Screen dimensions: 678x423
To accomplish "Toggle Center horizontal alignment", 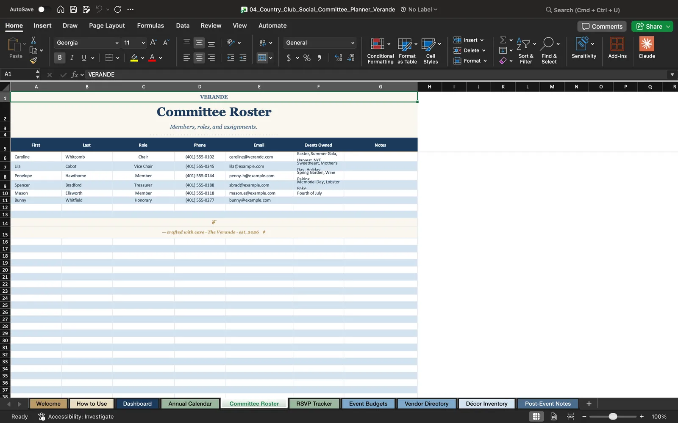I will click(199, 58).
